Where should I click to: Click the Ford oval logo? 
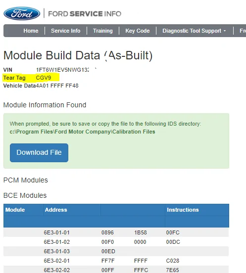click(22, 13)
